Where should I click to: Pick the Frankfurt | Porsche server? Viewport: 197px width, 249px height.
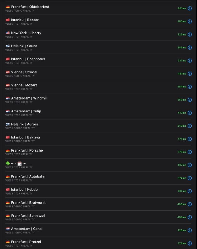point(98,152)
